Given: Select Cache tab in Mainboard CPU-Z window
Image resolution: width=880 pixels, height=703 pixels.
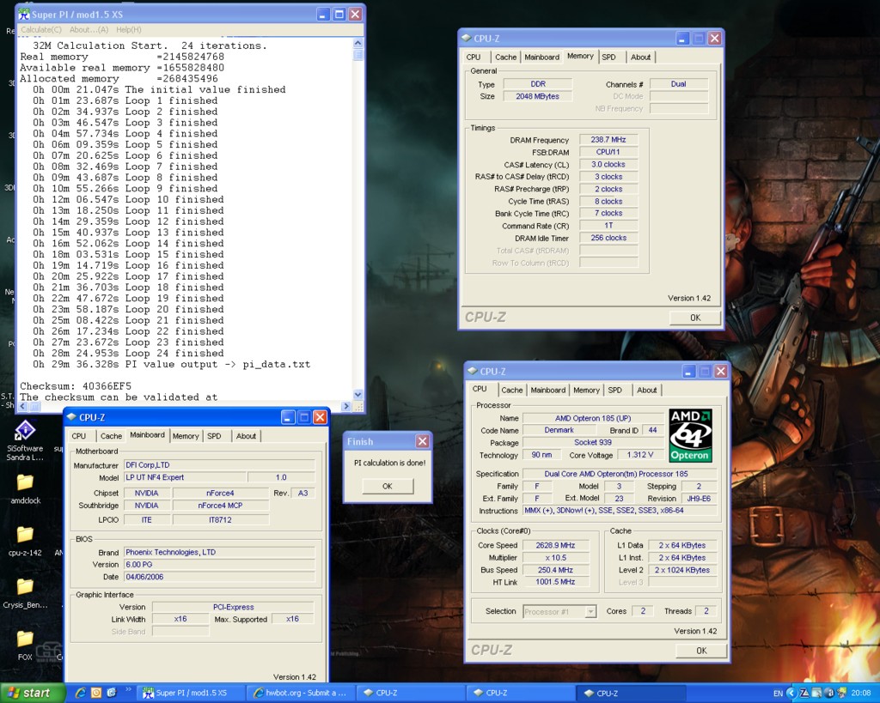Looking at the screenshot, I should point(111,436).
